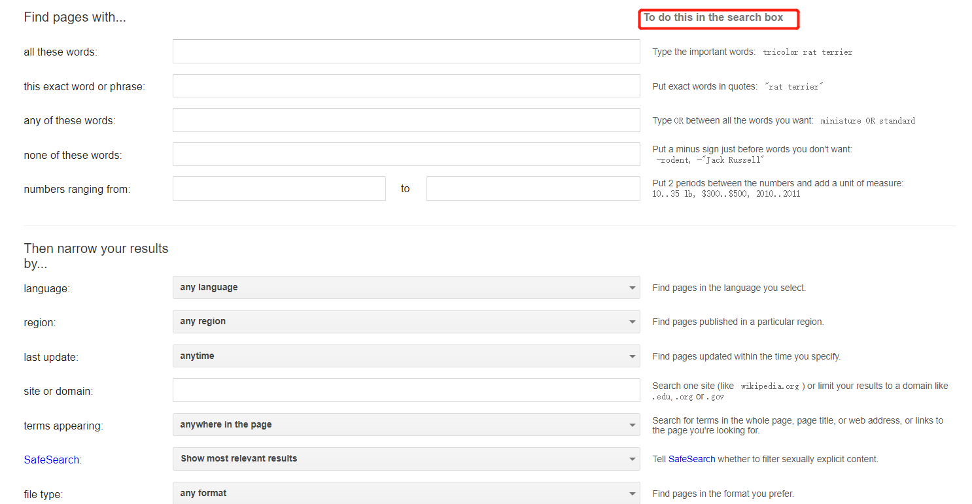The width and height of the screenshot is (972, 504).
Task: Click the arrow icon on the last update dropdown
Action: click(x=632, y=356)
